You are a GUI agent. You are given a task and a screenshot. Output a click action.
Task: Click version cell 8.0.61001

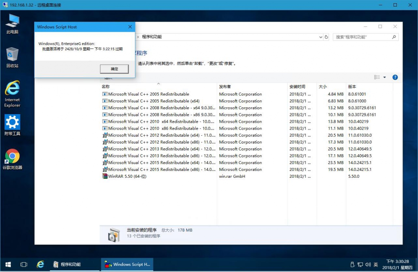coord(357,94)
